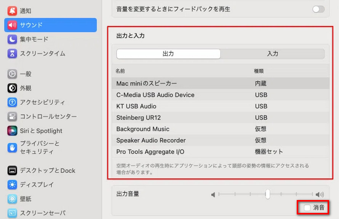The image size is (339, 219).
Task: Open スクリーンタイム hourglass icon
Action: (x=12, y=54)
